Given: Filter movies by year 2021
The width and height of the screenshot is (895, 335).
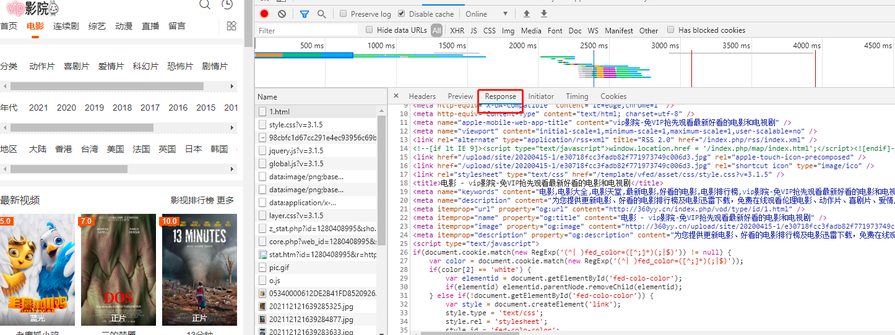Looking at the screenshot, I should (38, 108).
